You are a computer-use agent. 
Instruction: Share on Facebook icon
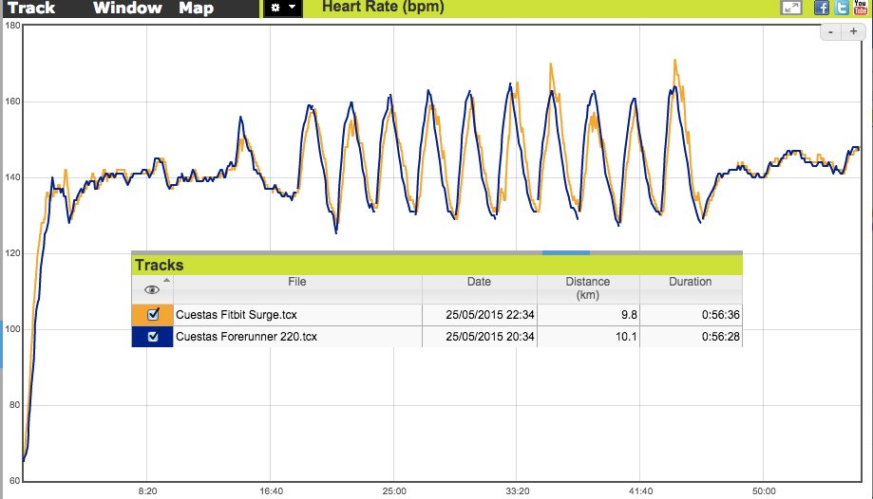821,8
